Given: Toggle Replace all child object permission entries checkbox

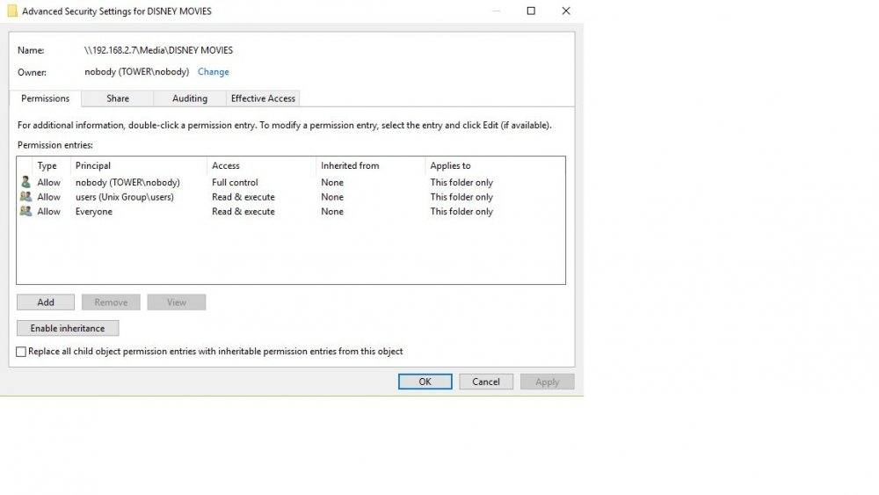Looking at the screenshot, I should click(x=21, y=352).
